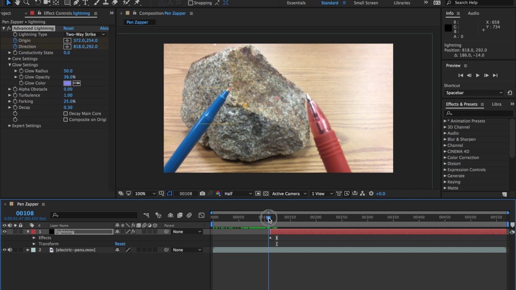This screenshot has width=516, height=290.
Task: Hide the electric-pens.mov layer video
Action: click(x=4, y=250)
